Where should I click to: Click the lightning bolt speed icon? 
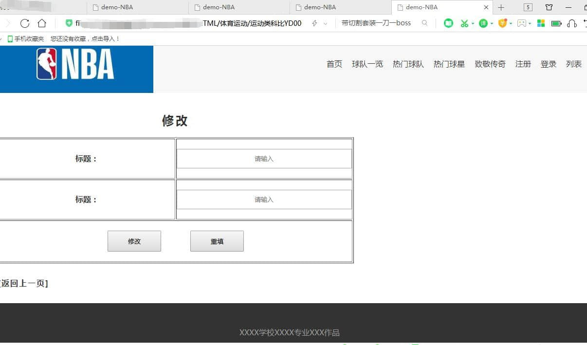point(314,23)
